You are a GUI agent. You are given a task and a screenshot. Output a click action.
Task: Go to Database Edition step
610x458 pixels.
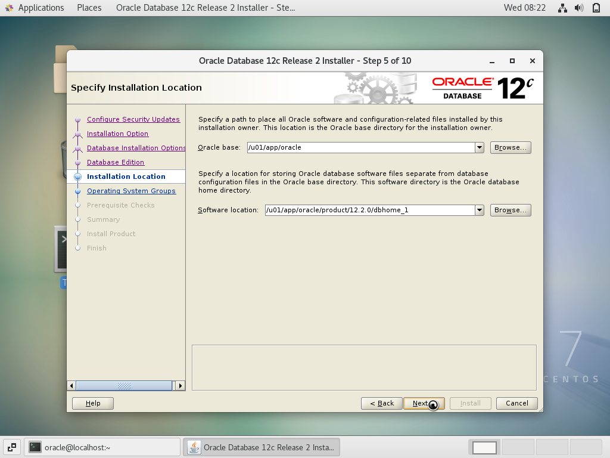pos(116,162)
